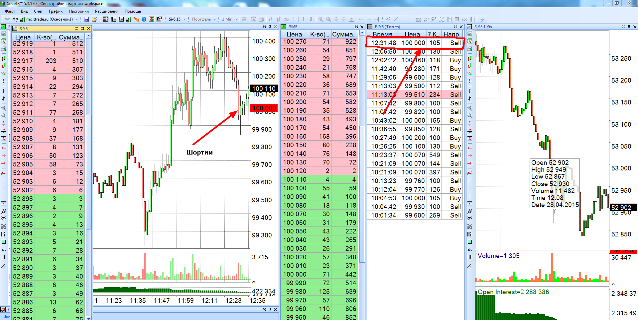
Task: Open the Счет menu
Action: click(x=38, y=11)
